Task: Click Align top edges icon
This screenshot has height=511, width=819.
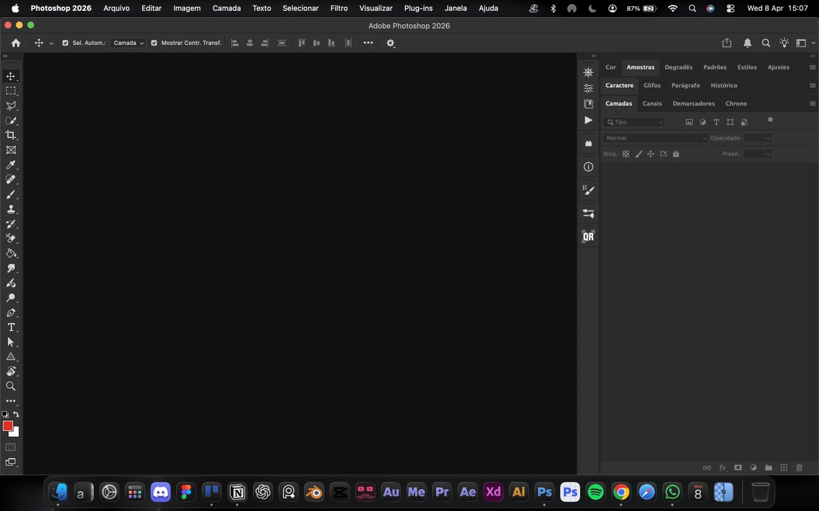Action: click(301, 43)
